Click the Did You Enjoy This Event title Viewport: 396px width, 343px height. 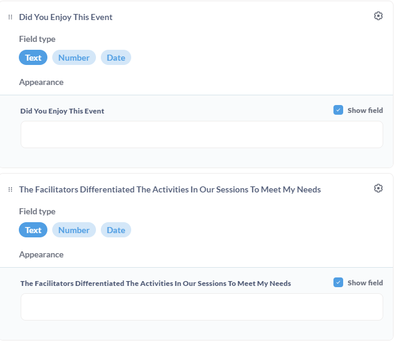click(66, 17)
